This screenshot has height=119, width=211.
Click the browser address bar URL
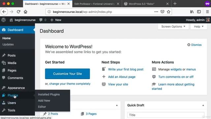click(82, 12)
